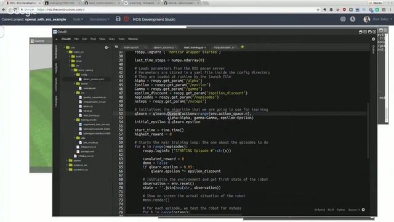The image size is (394, 222).
Task: Select start_training.py file in tree
Action: pyautogui.click(x=89, y=115)
